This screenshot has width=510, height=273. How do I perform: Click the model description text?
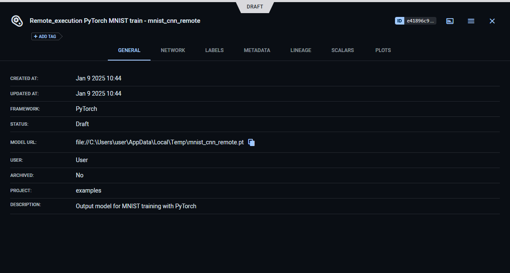pos(136,206)
